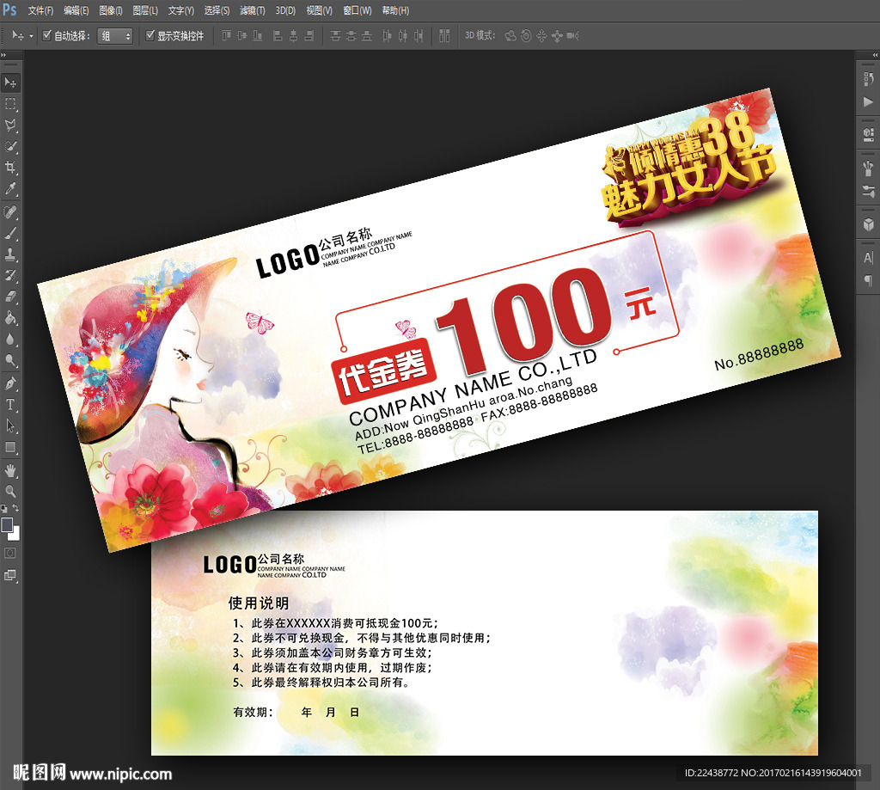880x790 pixels.
Task: Select the Rectangular Marquee tool
Action: [10, 104]
